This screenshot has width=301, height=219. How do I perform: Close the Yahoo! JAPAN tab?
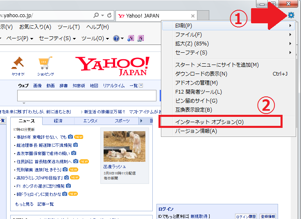[x=193, y=16]
